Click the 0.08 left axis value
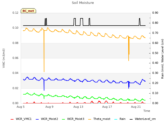 [16, 43]
